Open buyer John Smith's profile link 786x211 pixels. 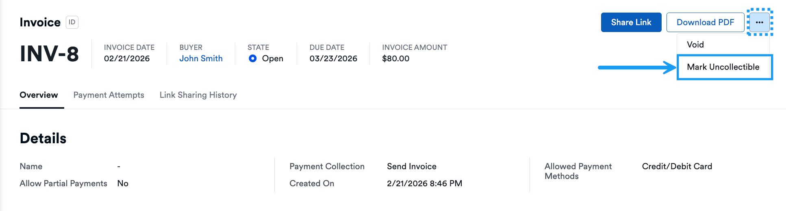point(201,58)
